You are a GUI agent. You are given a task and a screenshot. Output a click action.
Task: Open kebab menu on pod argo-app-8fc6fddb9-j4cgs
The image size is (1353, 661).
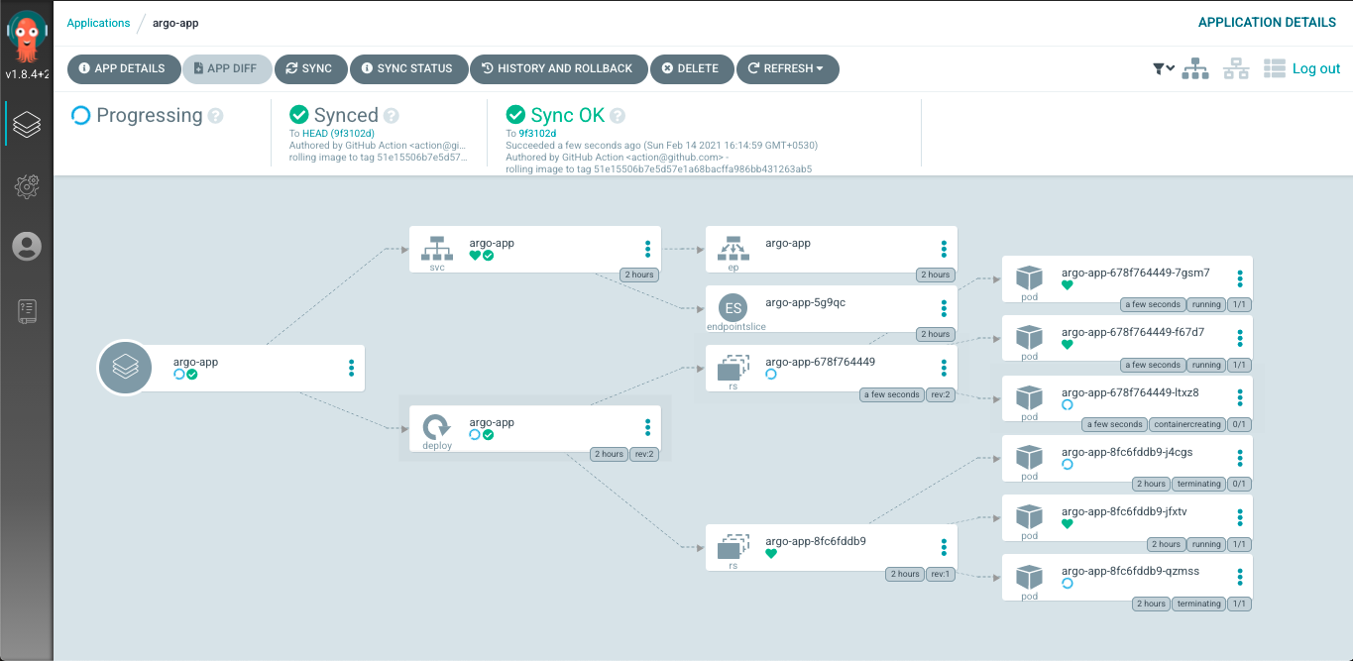(x=1240, y=458)
